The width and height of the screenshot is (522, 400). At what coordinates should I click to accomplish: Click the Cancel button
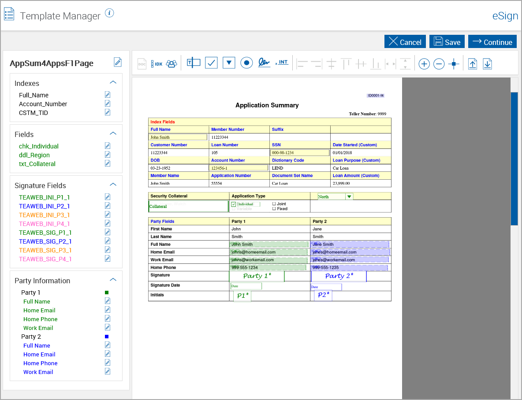coord(405,41)
